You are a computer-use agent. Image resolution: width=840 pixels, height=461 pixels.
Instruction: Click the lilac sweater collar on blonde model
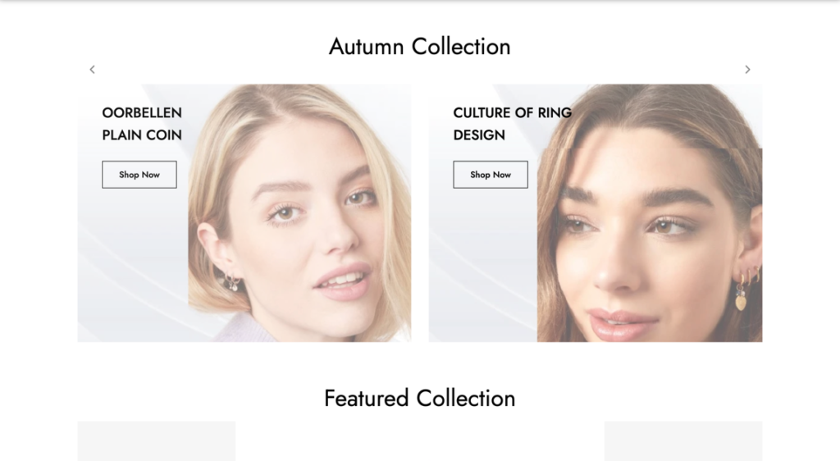pyautogui.click(x=244, y=327)
